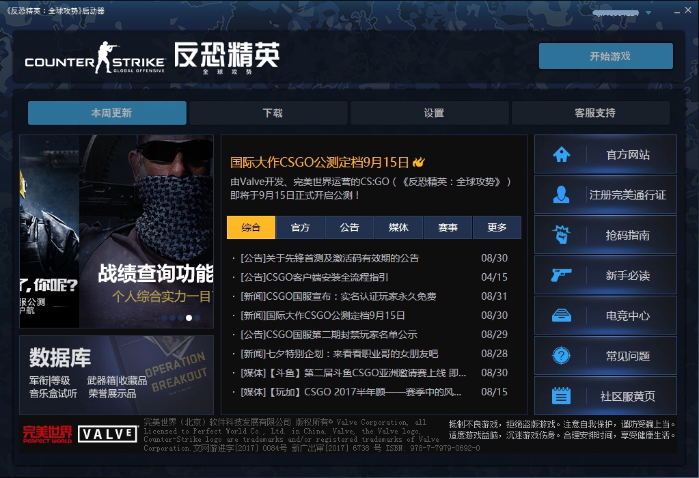
Task: Start the game with 开始游戏
Action: [x=606, y=56]
